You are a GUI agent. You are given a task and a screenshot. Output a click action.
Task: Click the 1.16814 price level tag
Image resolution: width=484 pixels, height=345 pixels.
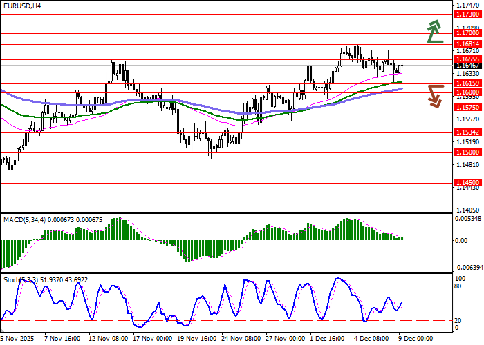[467, 43]
